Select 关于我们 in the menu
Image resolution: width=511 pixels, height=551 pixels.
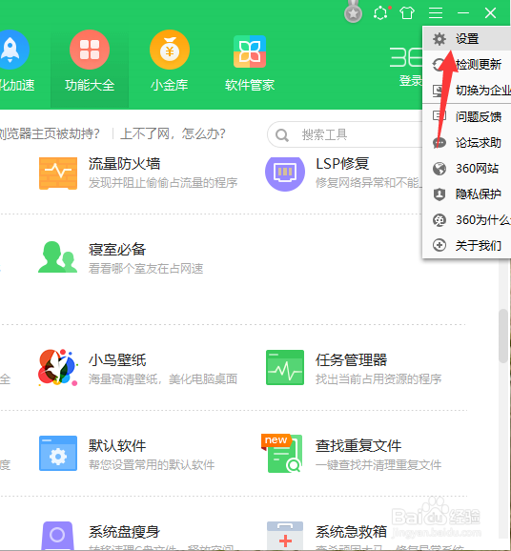pos(467,245)
